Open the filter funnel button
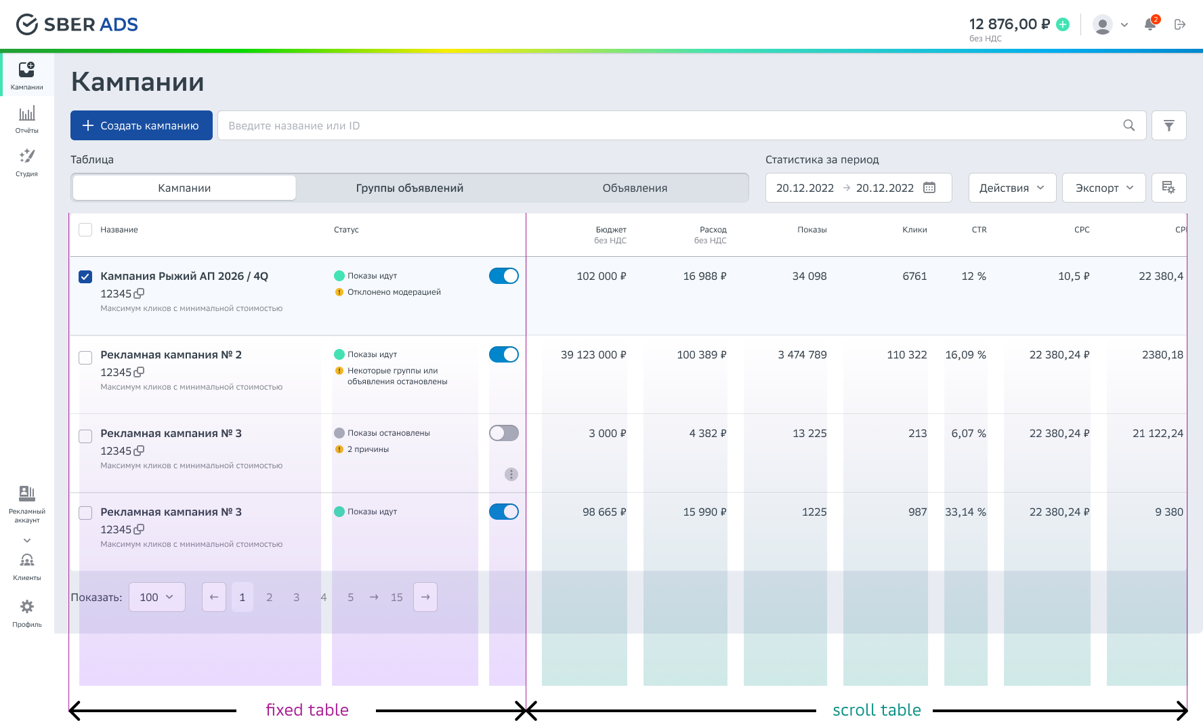Viewport: 1203px width, 721px height. (1168, 125)
